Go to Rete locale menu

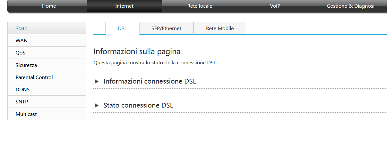coord(200,6)
